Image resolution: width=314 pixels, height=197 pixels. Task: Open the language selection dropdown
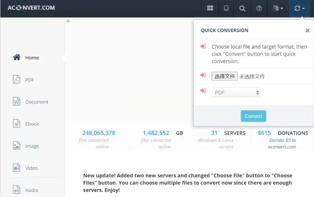pos(278,8)
